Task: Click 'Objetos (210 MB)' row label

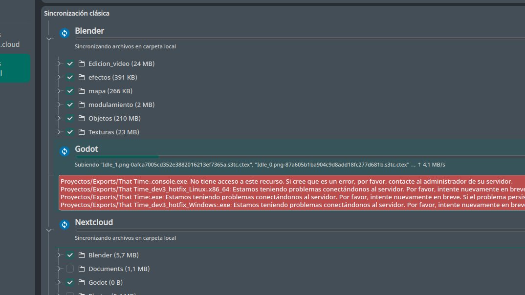Action: point(114,118)
